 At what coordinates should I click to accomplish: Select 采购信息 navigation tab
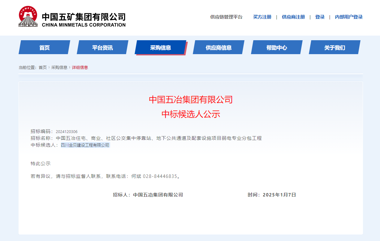click(x=161, y=47)
